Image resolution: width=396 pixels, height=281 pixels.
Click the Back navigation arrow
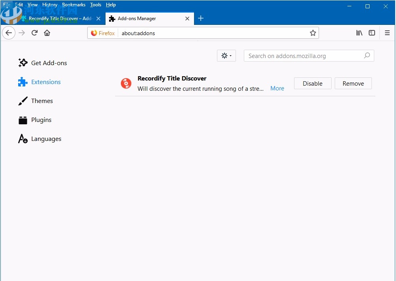(x=9, y=33)
